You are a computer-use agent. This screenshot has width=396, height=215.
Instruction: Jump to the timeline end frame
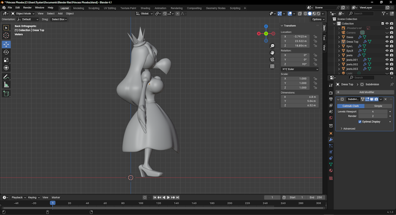(177, 197)
